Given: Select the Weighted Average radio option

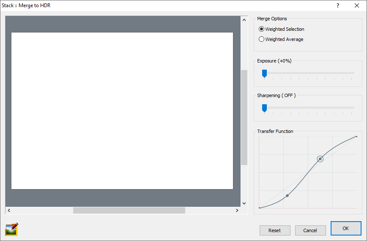Looking at the screenshot, I should click(262, 39).
